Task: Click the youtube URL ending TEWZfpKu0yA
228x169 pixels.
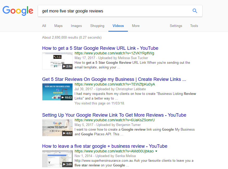Action: 115,84
